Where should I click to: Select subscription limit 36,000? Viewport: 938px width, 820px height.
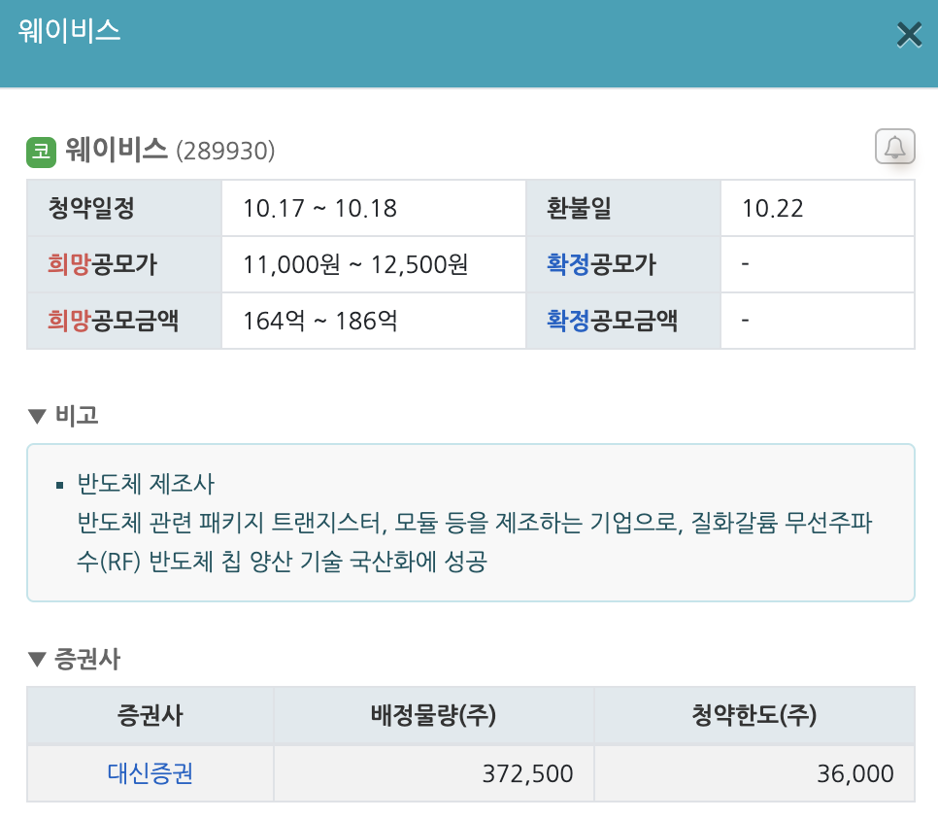tap(855, 774)
